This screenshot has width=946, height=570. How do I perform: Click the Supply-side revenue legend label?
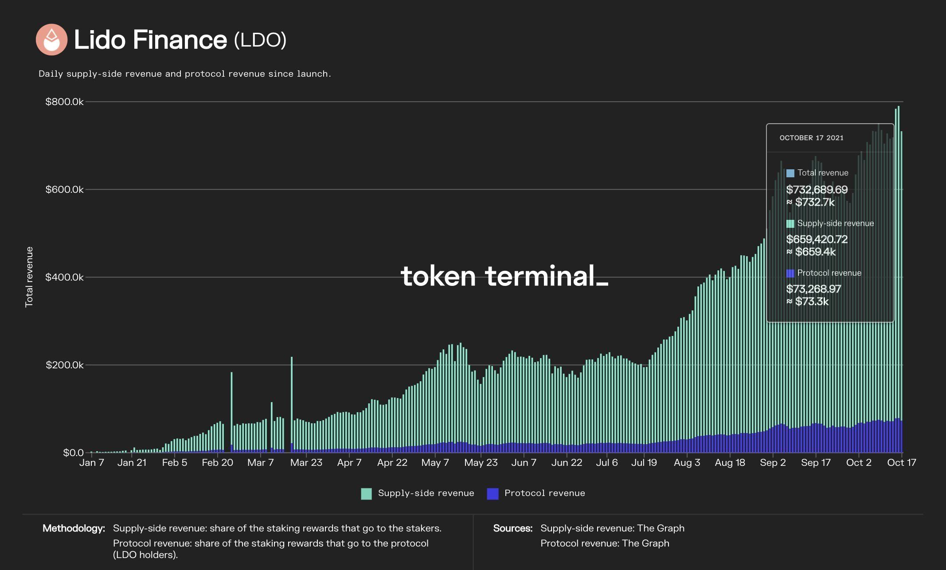[x=426, y=493]
